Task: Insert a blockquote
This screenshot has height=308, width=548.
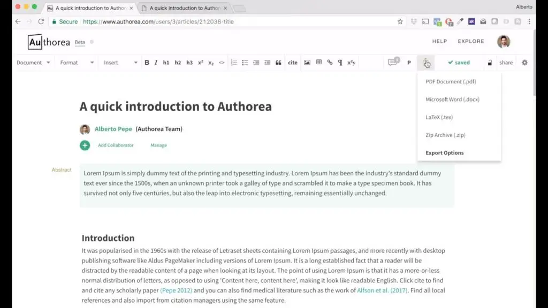Action: point(278,63)
